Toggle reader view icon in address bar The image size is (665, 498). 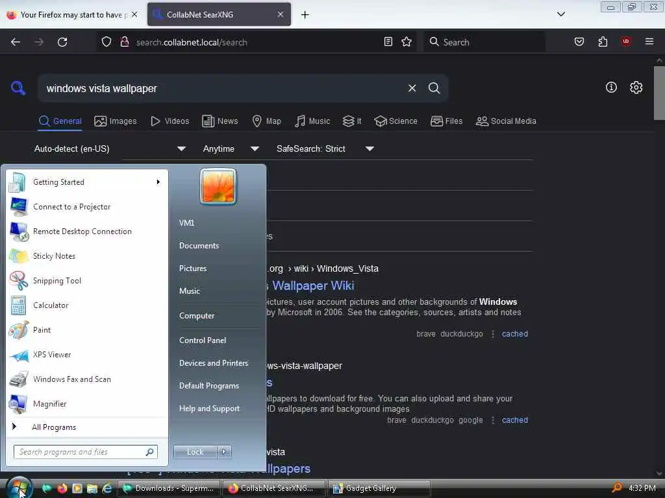click(388, 41)
